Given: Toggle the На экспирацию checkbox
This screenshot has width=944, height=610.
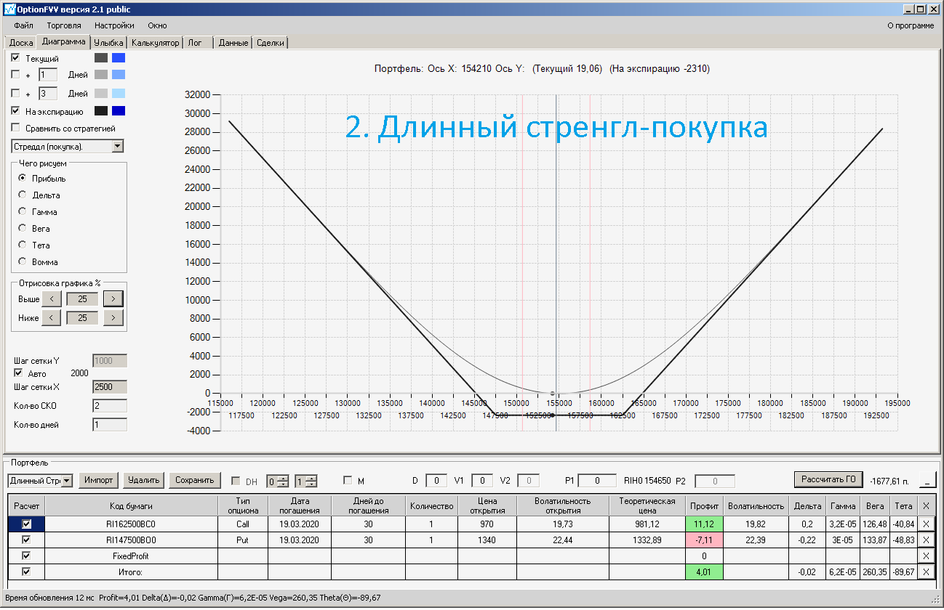Looking at the screenshot, I should pyautogui.click(x=16, y=111).
